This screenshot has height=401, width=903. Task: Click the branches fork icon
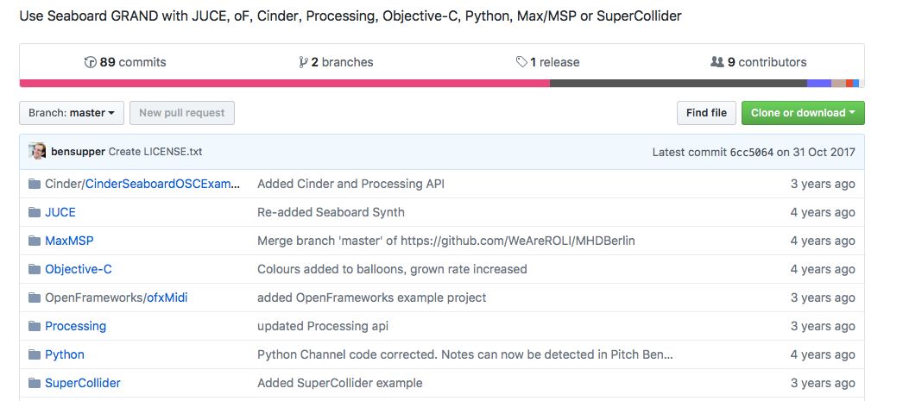(x=303, y=62)
